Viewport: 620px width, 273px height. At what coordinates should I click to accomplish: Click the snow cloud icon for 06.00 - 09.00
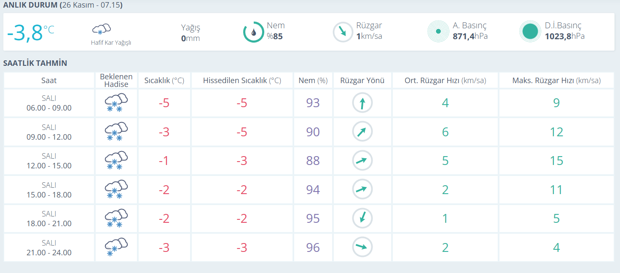point(116,103)
